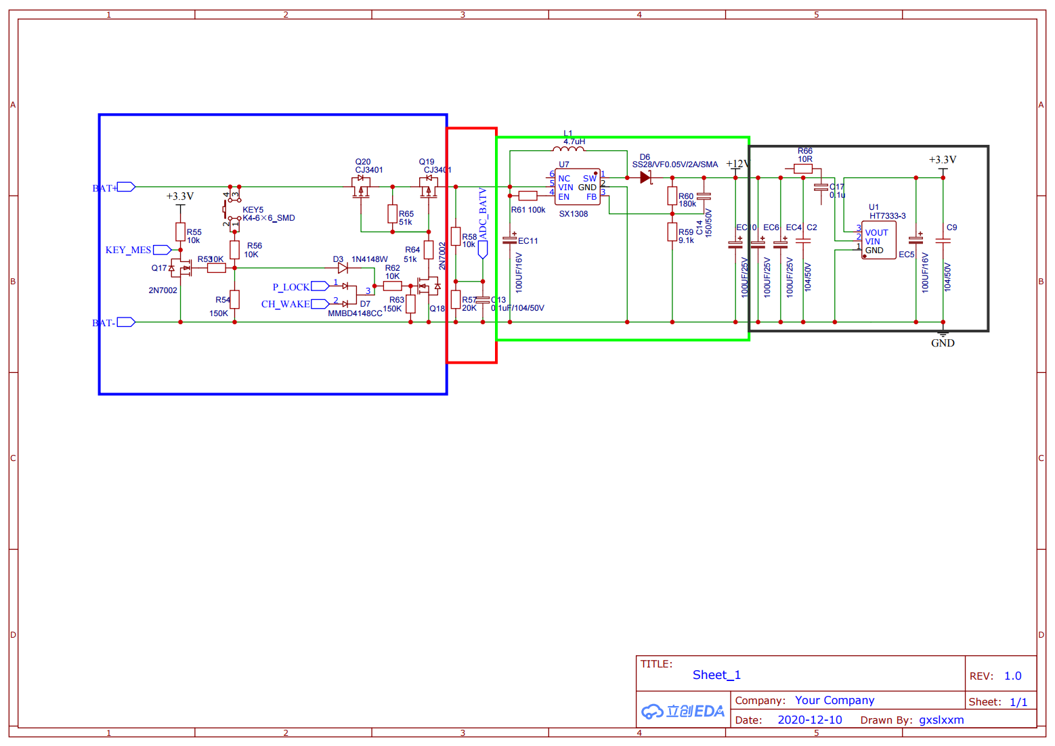Click the C9 capacitor symbol
Screen dimensions: 1055x746
tap(943, 240)
